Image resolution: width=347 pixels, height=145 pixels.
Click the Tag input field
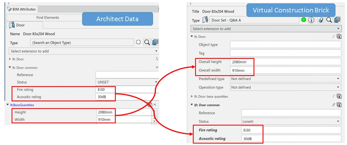coord(285,53)
